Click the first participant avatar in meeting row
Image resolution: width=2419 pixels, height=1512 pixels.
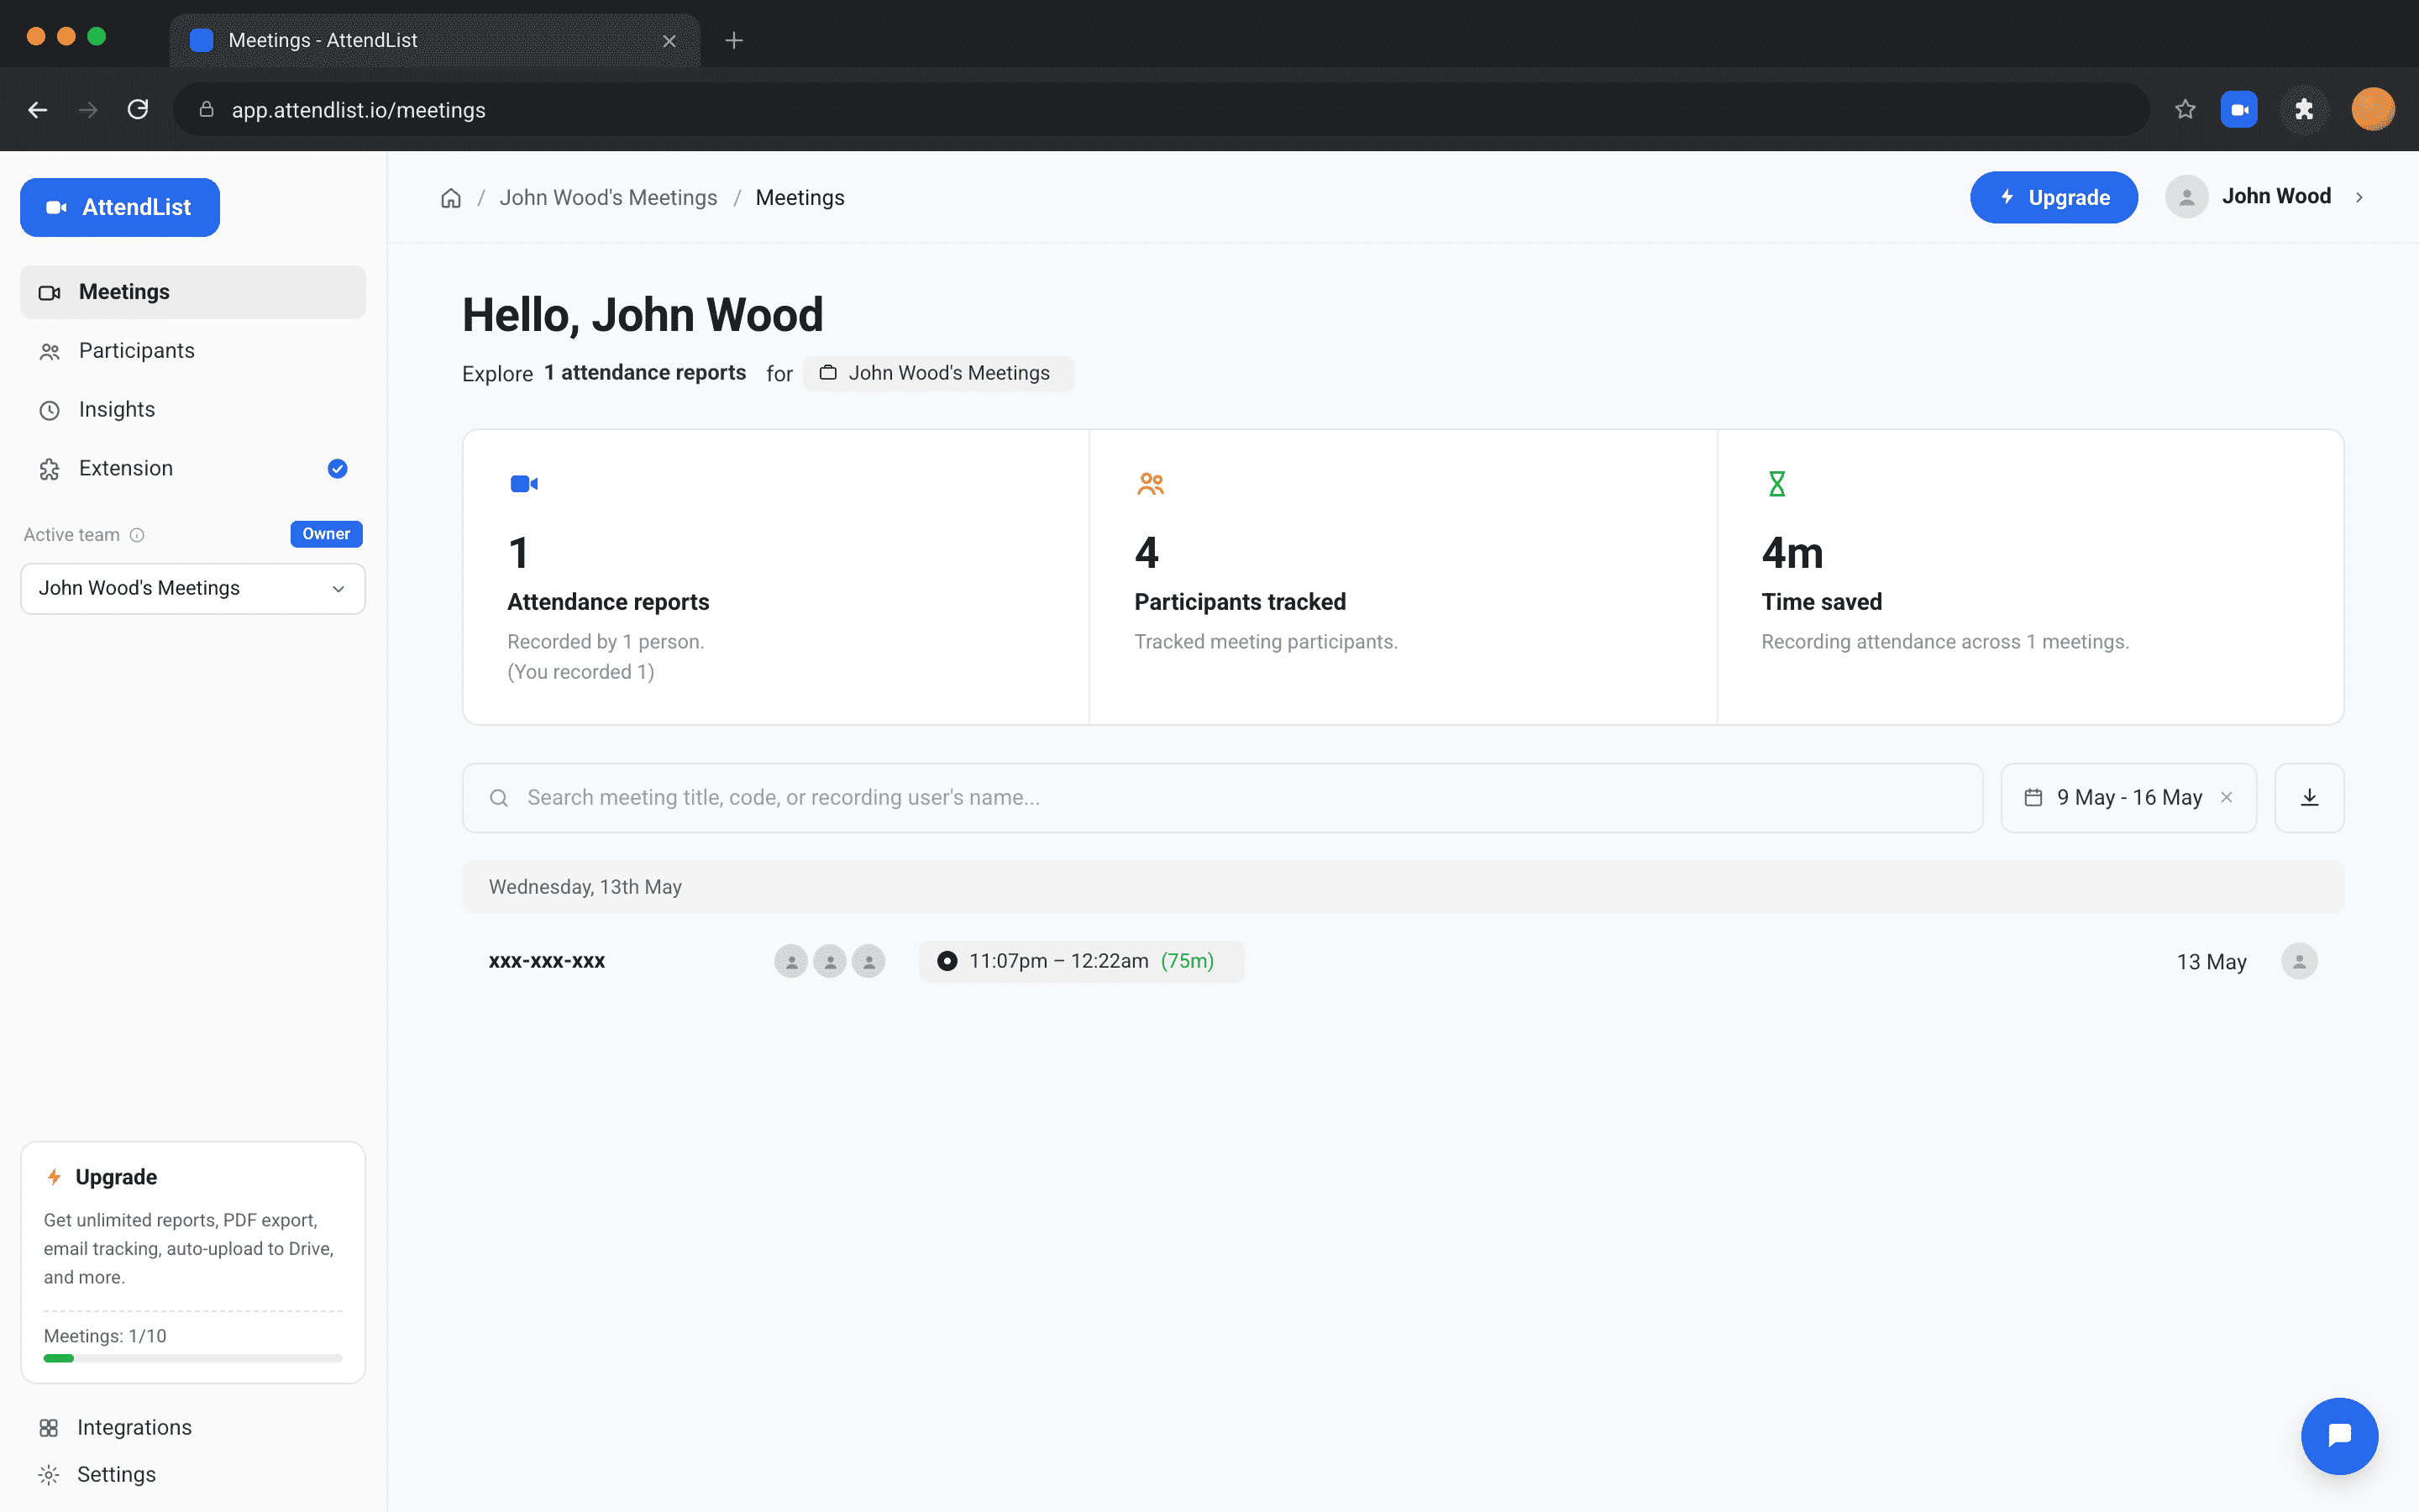790,961
